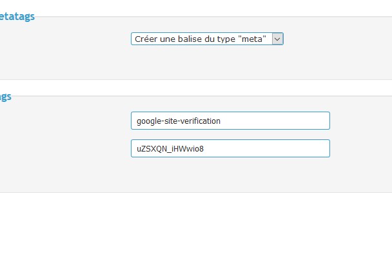
Task: Click the google-site-verification input field
Action: [230, 121]
